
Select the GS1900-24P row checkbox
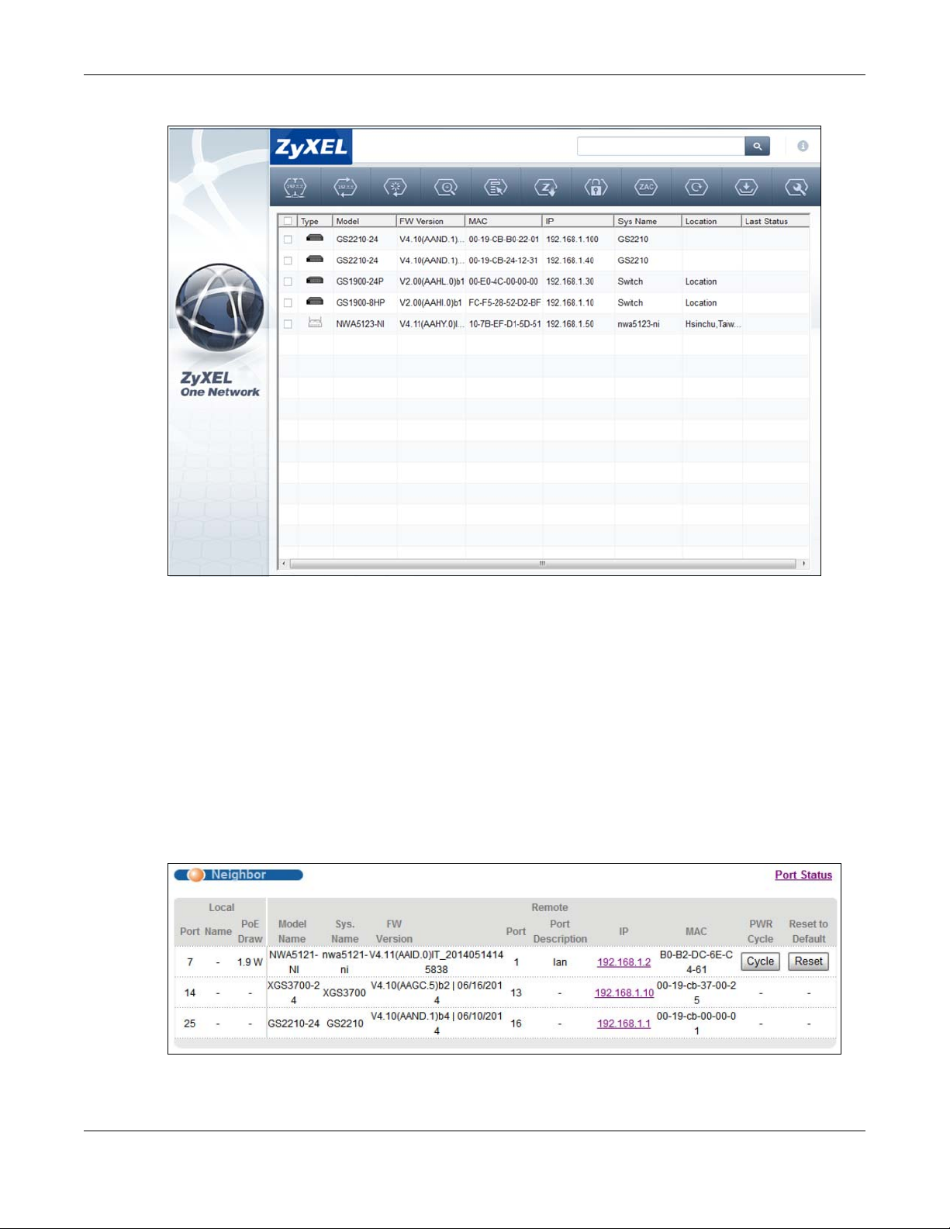(x=288, y=281)
